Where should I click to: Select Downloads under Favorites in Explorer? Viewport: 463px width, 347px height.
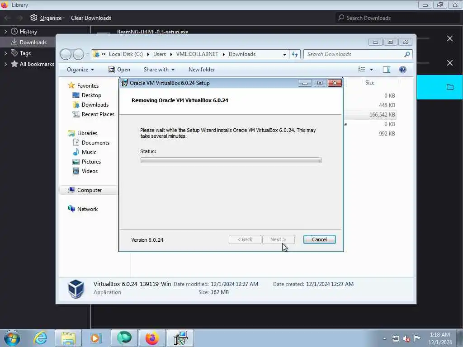(95, 105)
